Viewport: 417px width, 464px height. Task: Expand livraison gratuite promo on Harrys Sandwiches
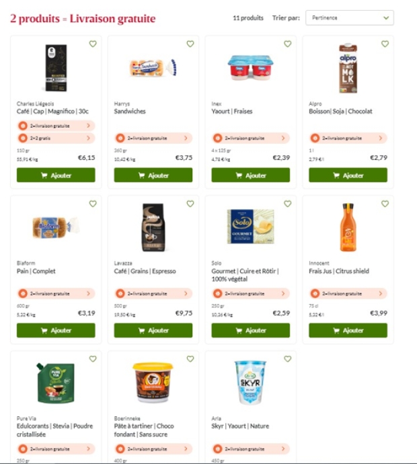(x=153, y=138)
